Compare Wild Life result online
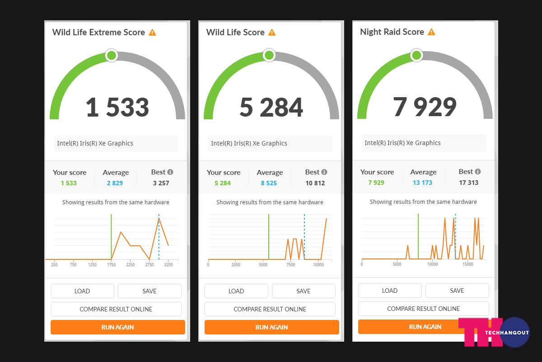Image resolution: width=542 pixels, height=362 pixels. [270, 309]
